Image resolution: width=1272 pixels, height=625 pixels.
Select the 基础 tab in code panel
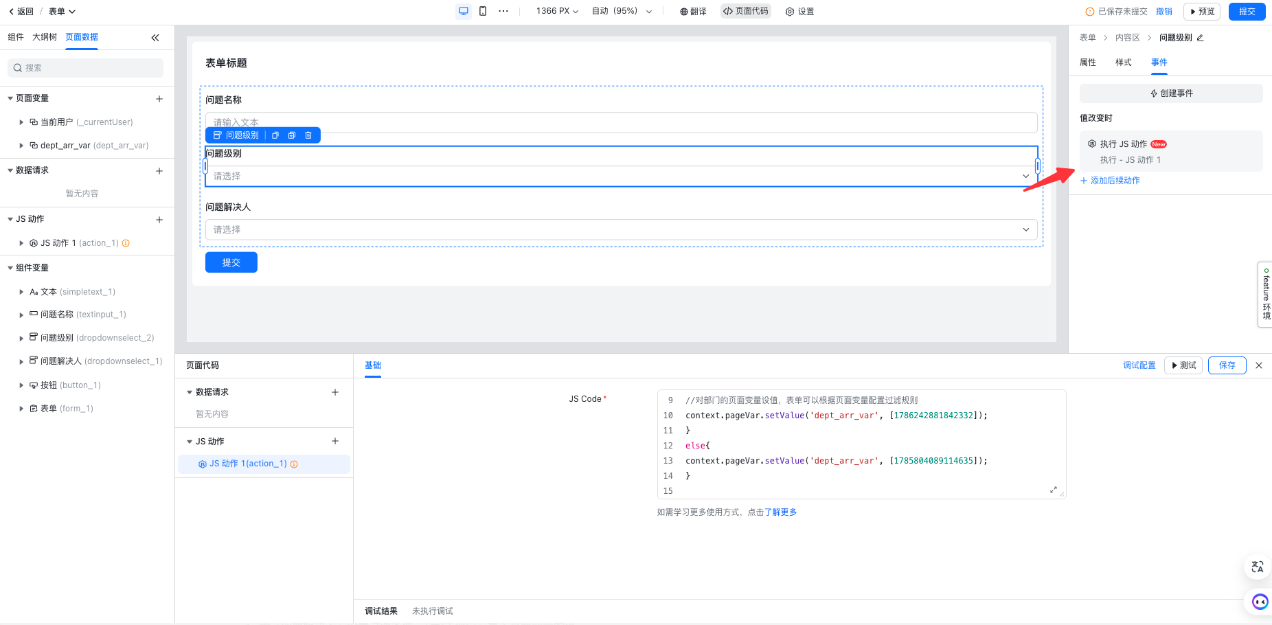click(373, 365)
